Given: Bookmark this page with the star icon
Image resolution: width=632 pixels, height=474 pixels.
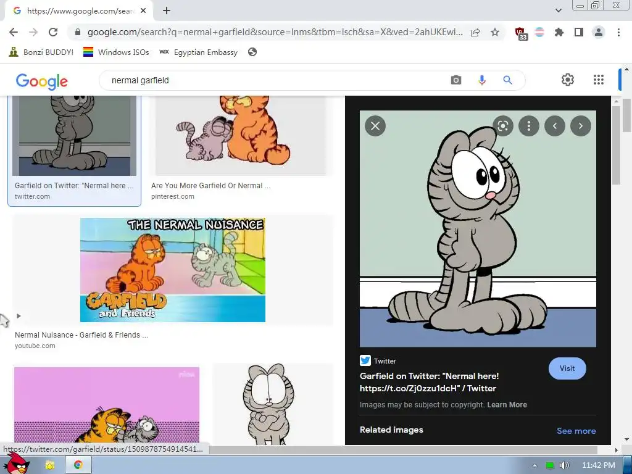Looking at the screenshot, I should (495, 32).
